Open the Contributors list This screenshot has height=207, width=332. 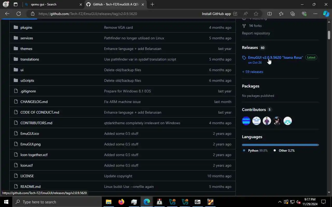pyautogui.click(x=254, y=110)
